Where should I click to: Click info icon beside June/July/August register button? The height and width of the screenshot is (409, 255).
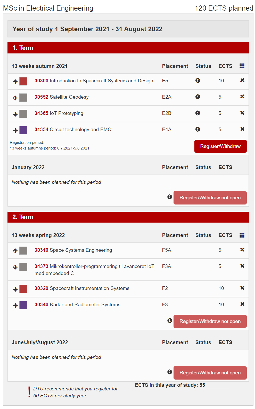pyautogui.click(x=170, y=372)
